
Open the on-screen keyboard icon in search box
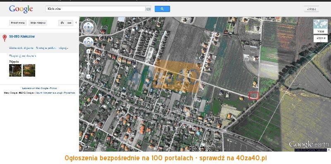click(x=148, y=9)
